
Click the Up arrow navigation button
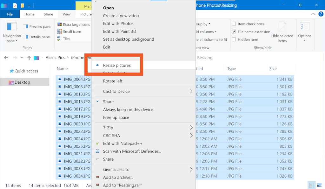coord(29,58)
